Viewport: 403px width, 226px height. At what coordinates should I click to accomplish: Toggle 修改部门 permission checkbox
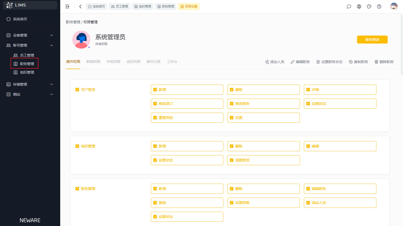coord(155,104)
